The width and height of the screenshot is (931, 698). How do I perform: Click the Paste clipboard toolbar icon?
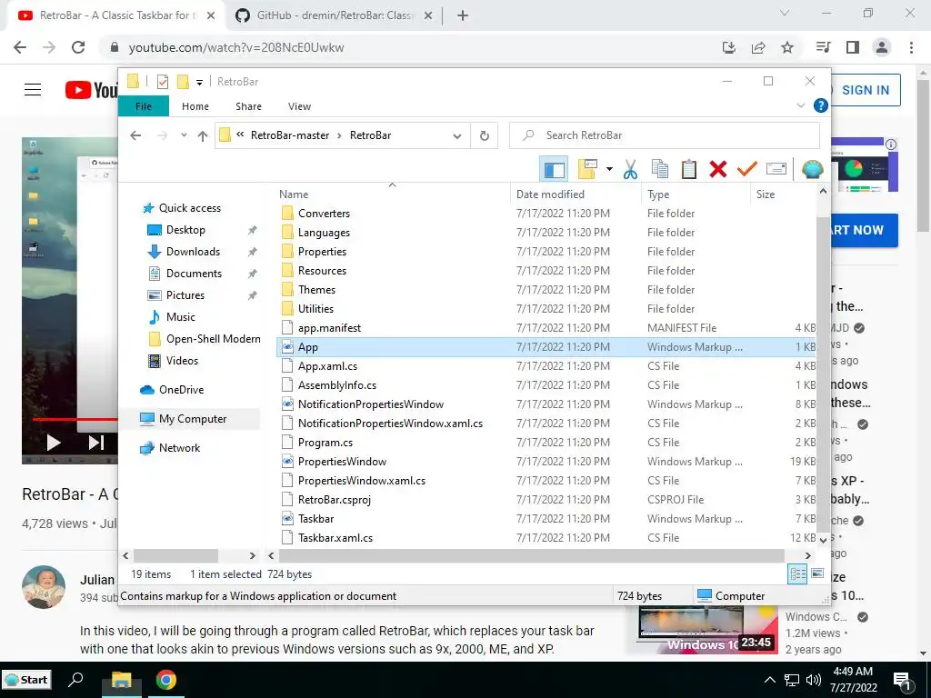click(x=689, y=169)
